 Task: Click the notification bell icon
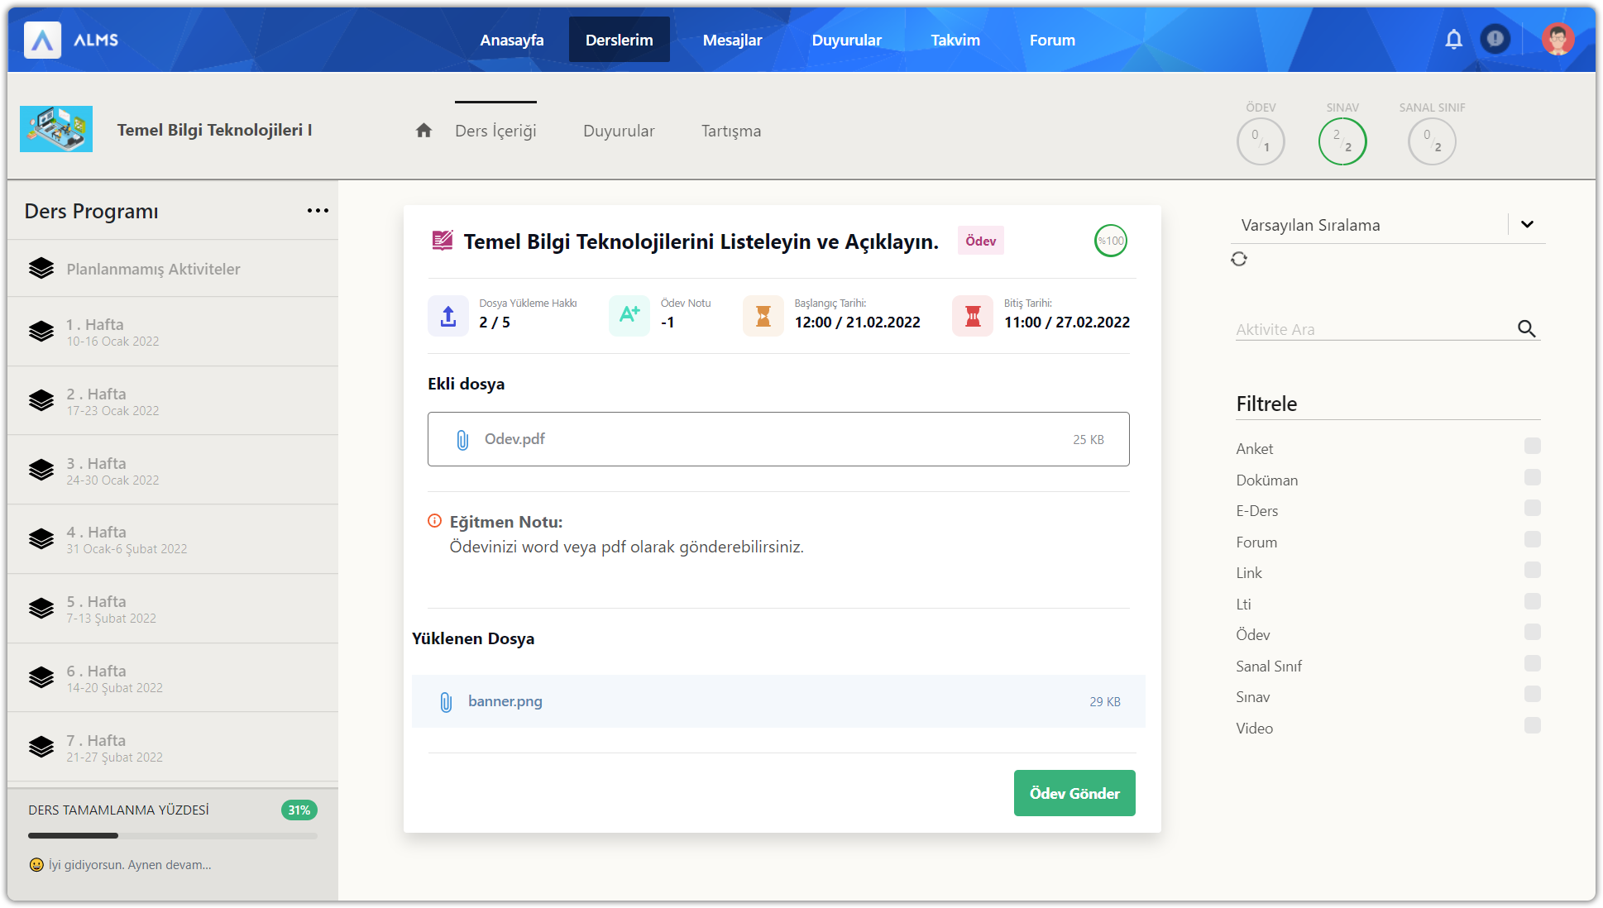(x=1453, y=39)
